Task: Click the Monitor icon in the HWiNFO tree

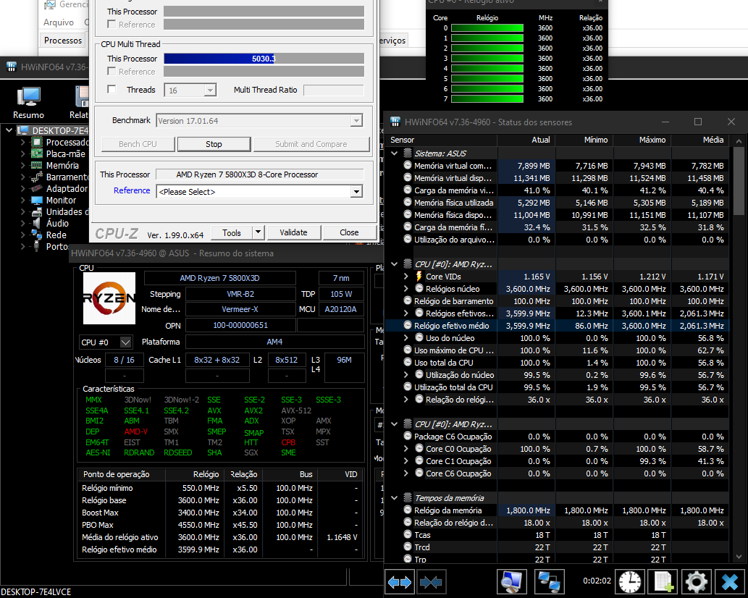Action: pos(37,201)
